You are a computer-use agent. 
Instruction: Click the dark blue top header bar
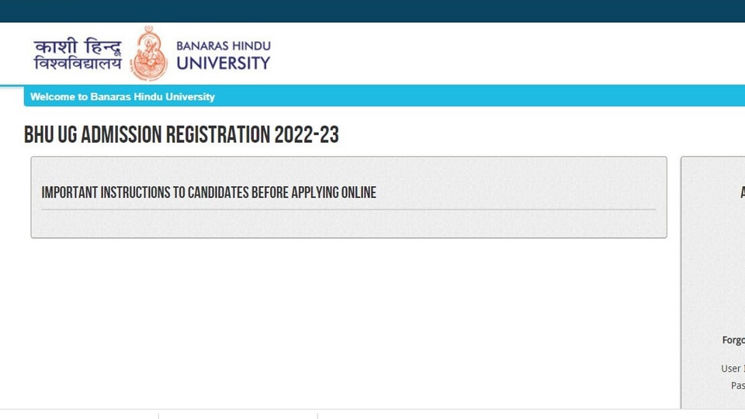pyautogui.click(x=372, y=11)
